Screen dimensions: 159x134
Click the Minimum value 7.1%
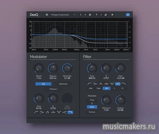(106, 110)
